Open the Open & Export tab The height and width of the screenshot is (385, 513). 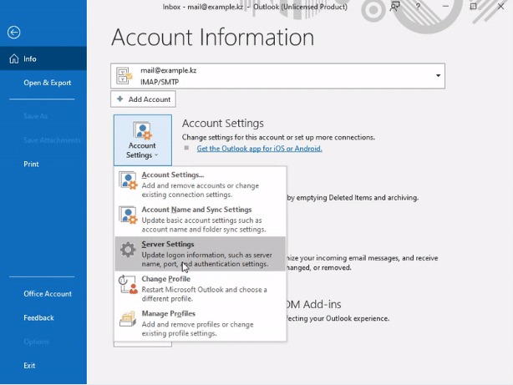click(47, 83)
